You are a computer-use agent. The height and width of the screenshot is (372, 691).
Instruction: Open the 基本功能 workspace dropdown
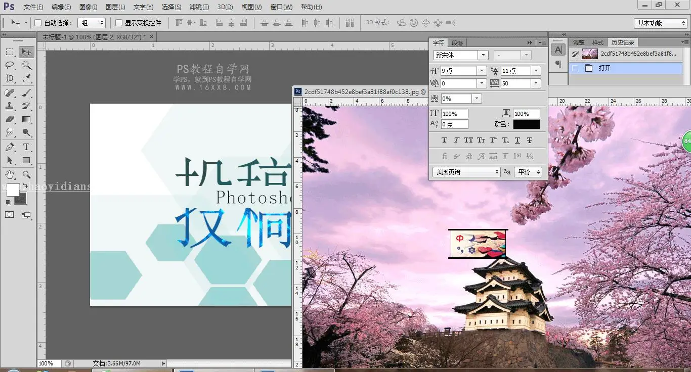(660, 23)
